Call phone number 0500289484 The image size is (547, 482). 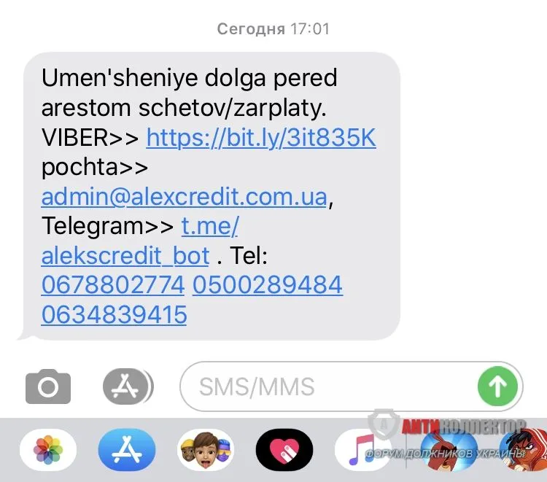click(x=268, y=285)
